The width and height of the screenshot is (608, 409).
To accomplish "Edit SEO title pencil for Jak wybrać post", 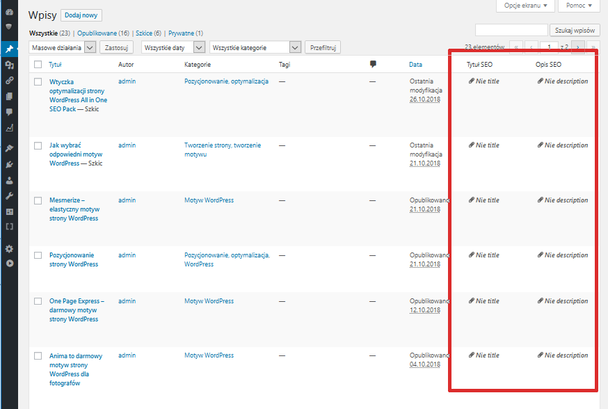I will 472,145.
